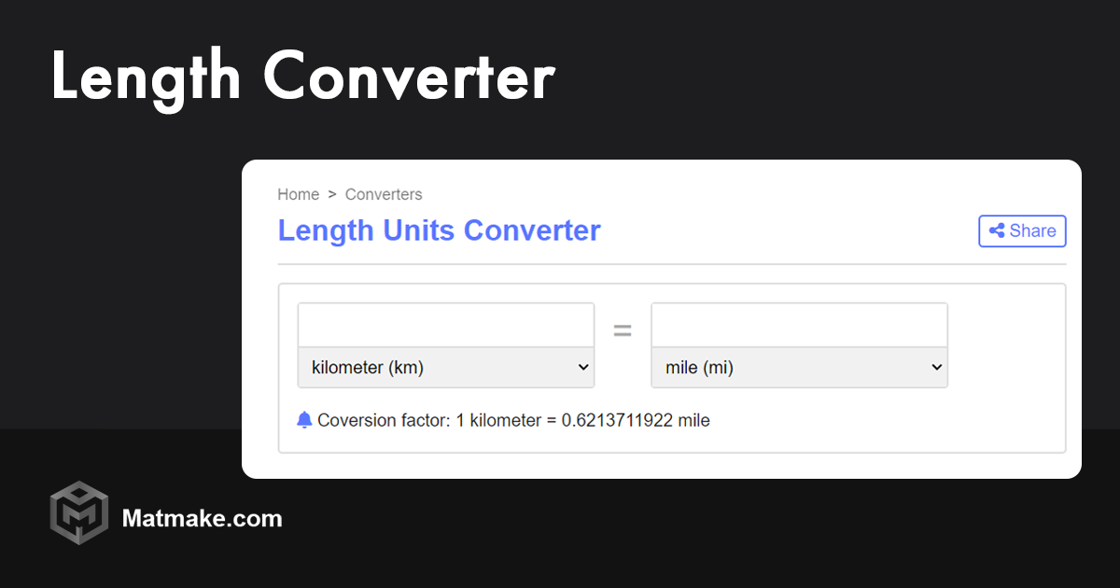The image size is (1120, 588).
Task: Click the Matmake.com footer label
Action: [x=202, y=519]
